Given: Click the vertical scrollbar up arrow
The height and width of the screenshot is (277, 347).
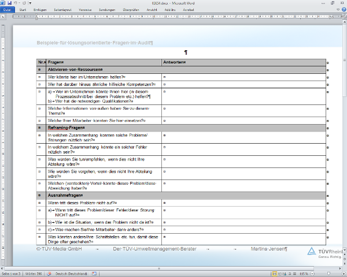Looking at the screenshot, I should pyautogui.click(x=344, y=21).
